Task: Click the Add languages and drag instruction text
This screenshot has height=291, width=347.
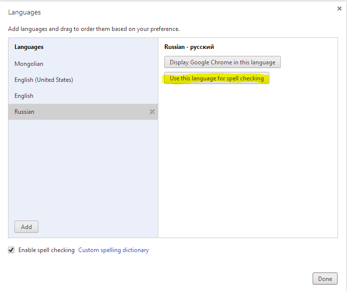Action: coord(94,29)
